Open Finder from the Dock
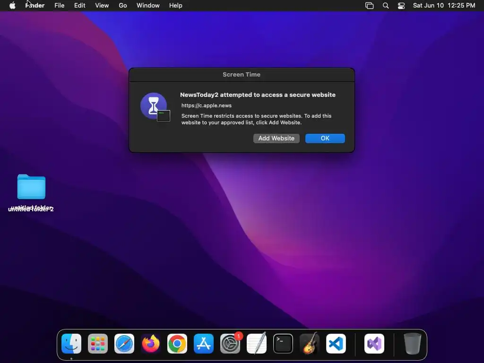The image size is (484, 363). [x=71, y=344]
